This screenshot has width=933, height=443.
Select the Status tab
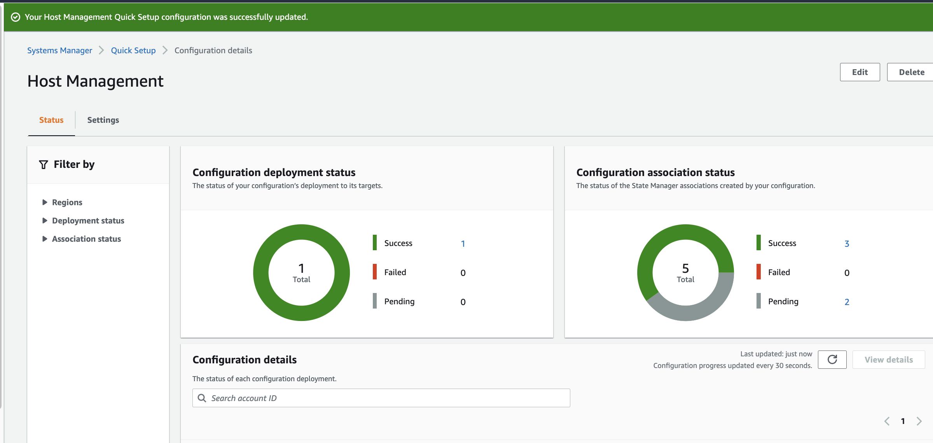51,120
